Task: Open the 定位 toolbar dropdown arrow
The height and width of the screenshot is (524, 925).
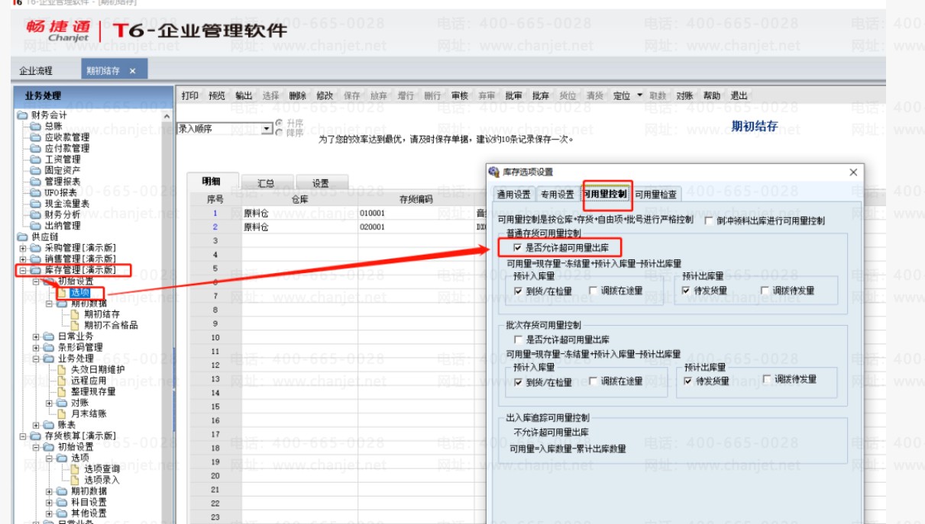Action: (640, 96)
